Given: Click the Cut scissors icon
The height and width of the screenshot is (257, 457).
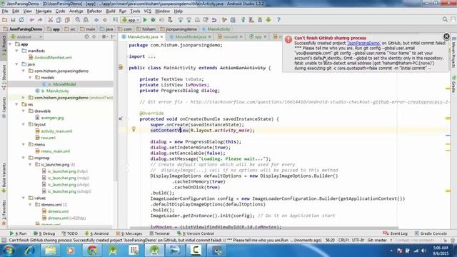Looking at the screenshot, I should coord(51,20).
